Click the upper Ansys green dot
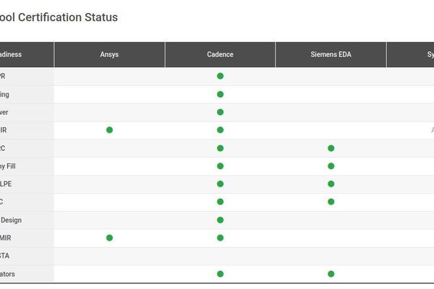Viewport: 434px width, 289px height. click(109, 130)
